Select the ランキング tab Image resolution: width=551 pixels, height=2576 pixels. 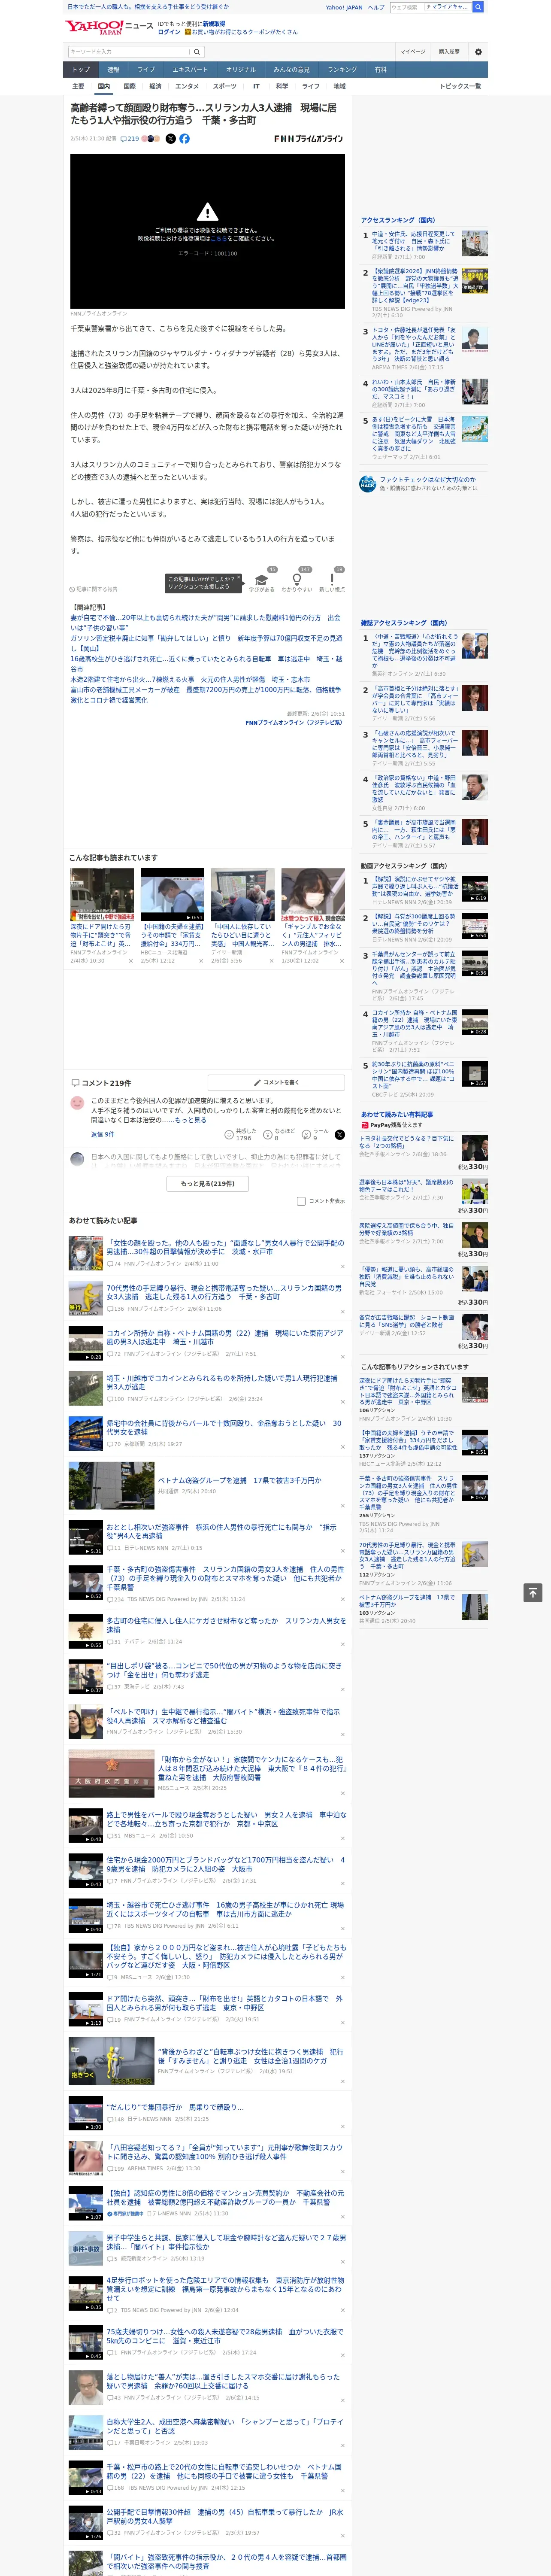click(x=342, y=70)
